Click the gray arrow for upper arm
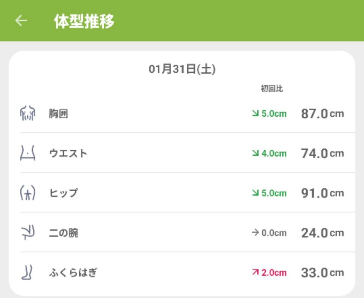 pos(255,233)
